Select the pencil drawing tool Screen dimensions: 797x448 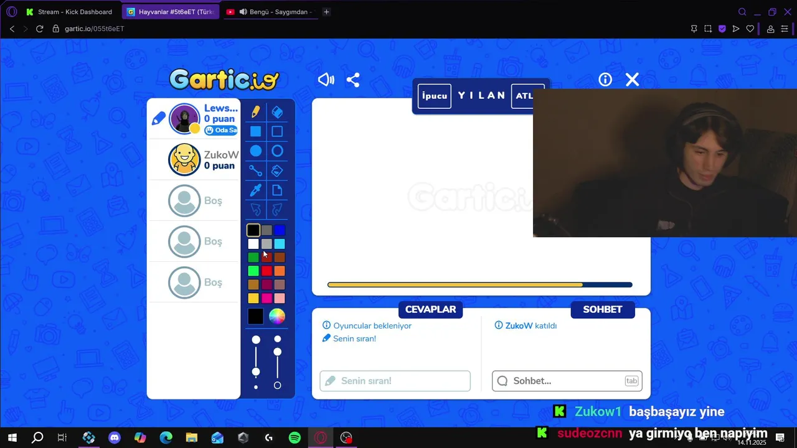click(x=256, y=111)
